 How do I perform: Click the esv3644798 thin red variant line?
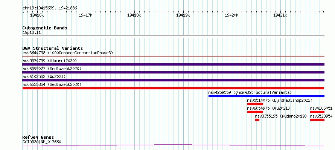173,57
